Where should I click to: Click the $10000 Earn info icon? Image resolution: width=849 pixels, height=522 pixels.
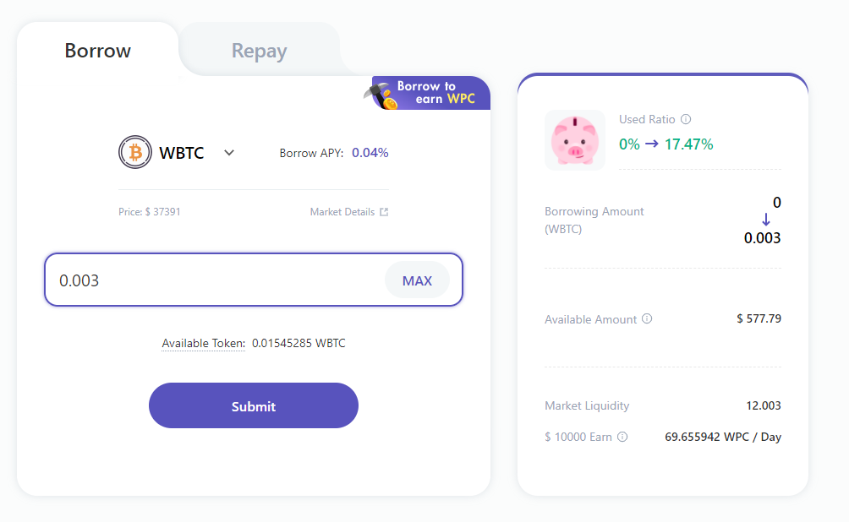[x=622, y=437]
